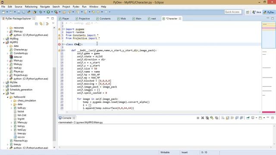Click the New file toolbar icon
This screenshot has width=276, height=155.
[3, 12]
